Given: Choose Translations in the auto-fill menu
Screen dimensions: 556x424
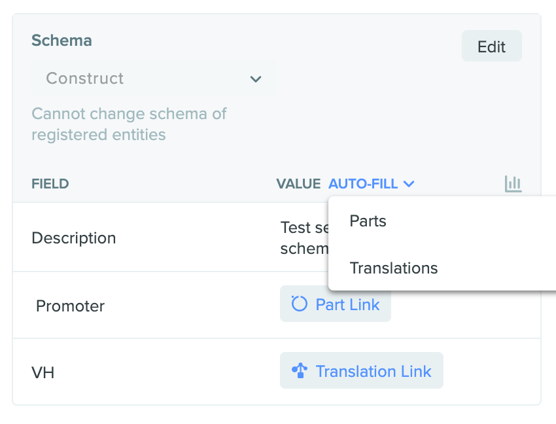Looking at the screenshot, I should coord(394,268).
